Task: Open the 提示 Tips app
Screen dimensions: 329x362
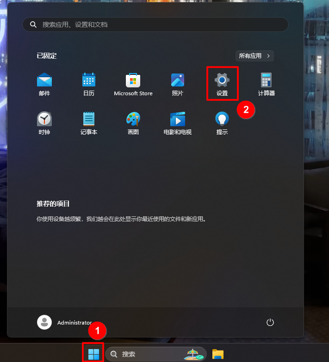Action: click(x=222, y=123)
